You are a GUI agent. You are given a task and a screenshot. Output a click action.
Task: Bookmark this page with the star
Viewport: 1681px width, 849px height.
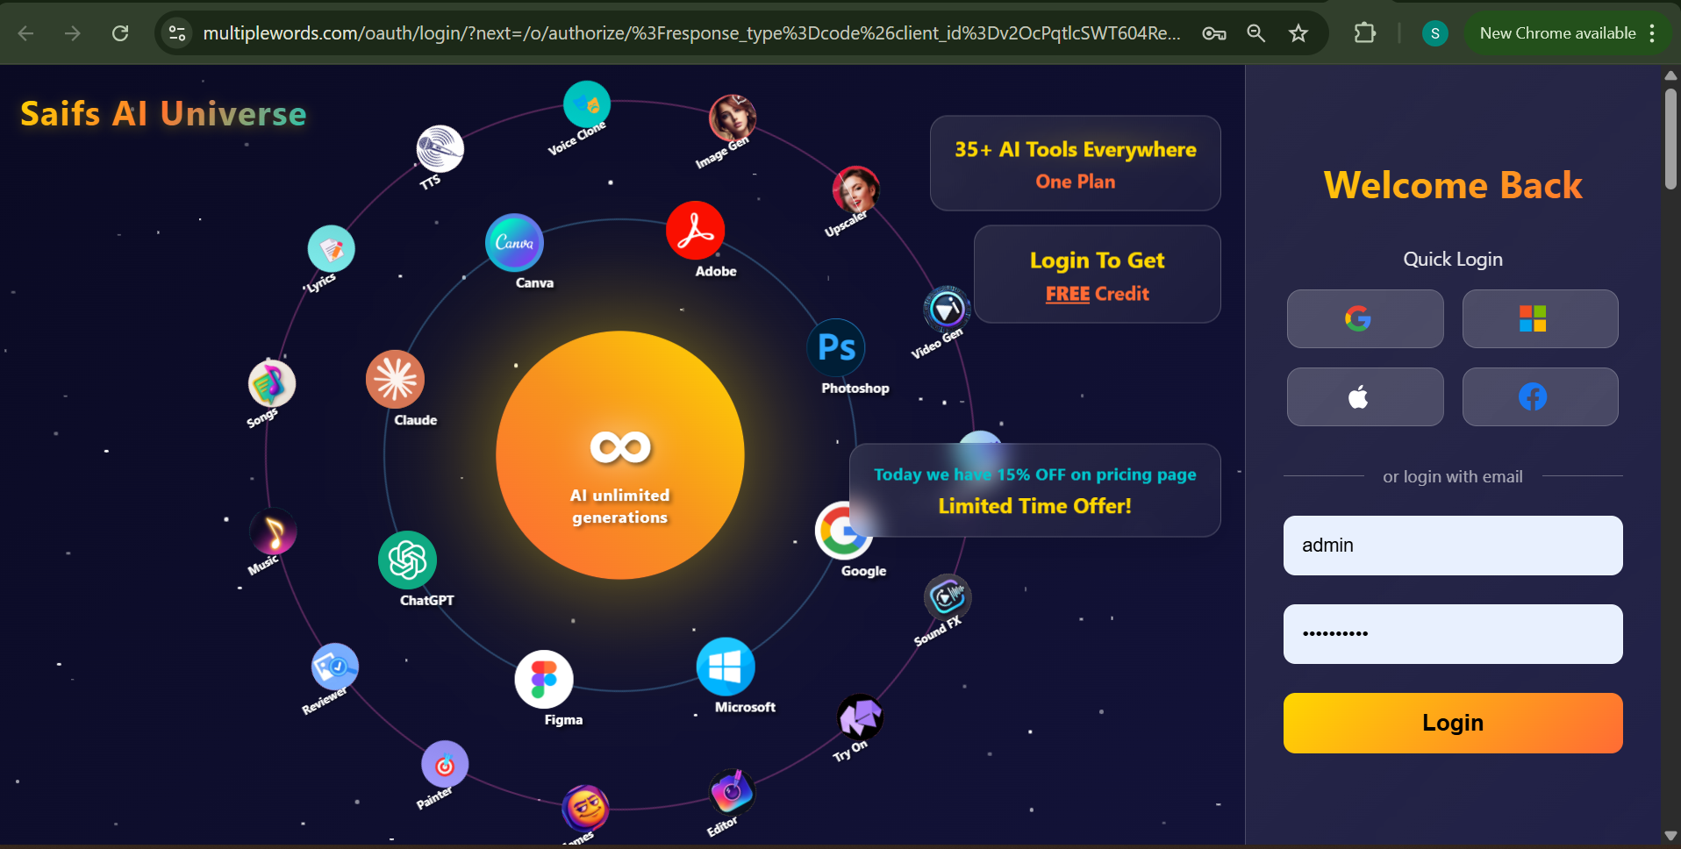point(1298,33)
